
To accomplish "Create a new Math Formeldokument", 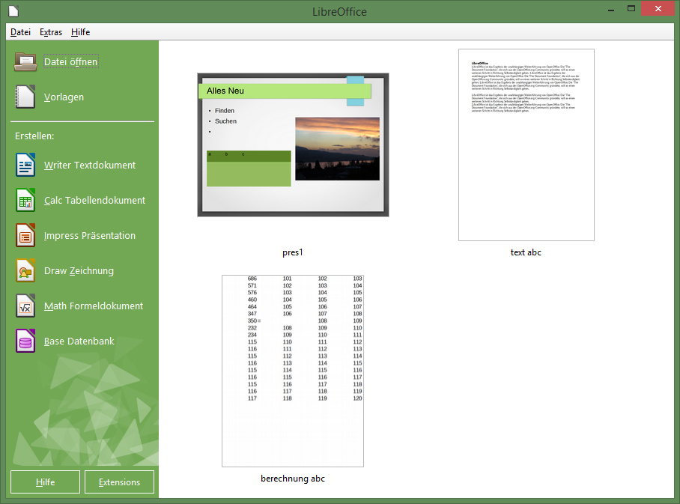I will coord(94,306).
